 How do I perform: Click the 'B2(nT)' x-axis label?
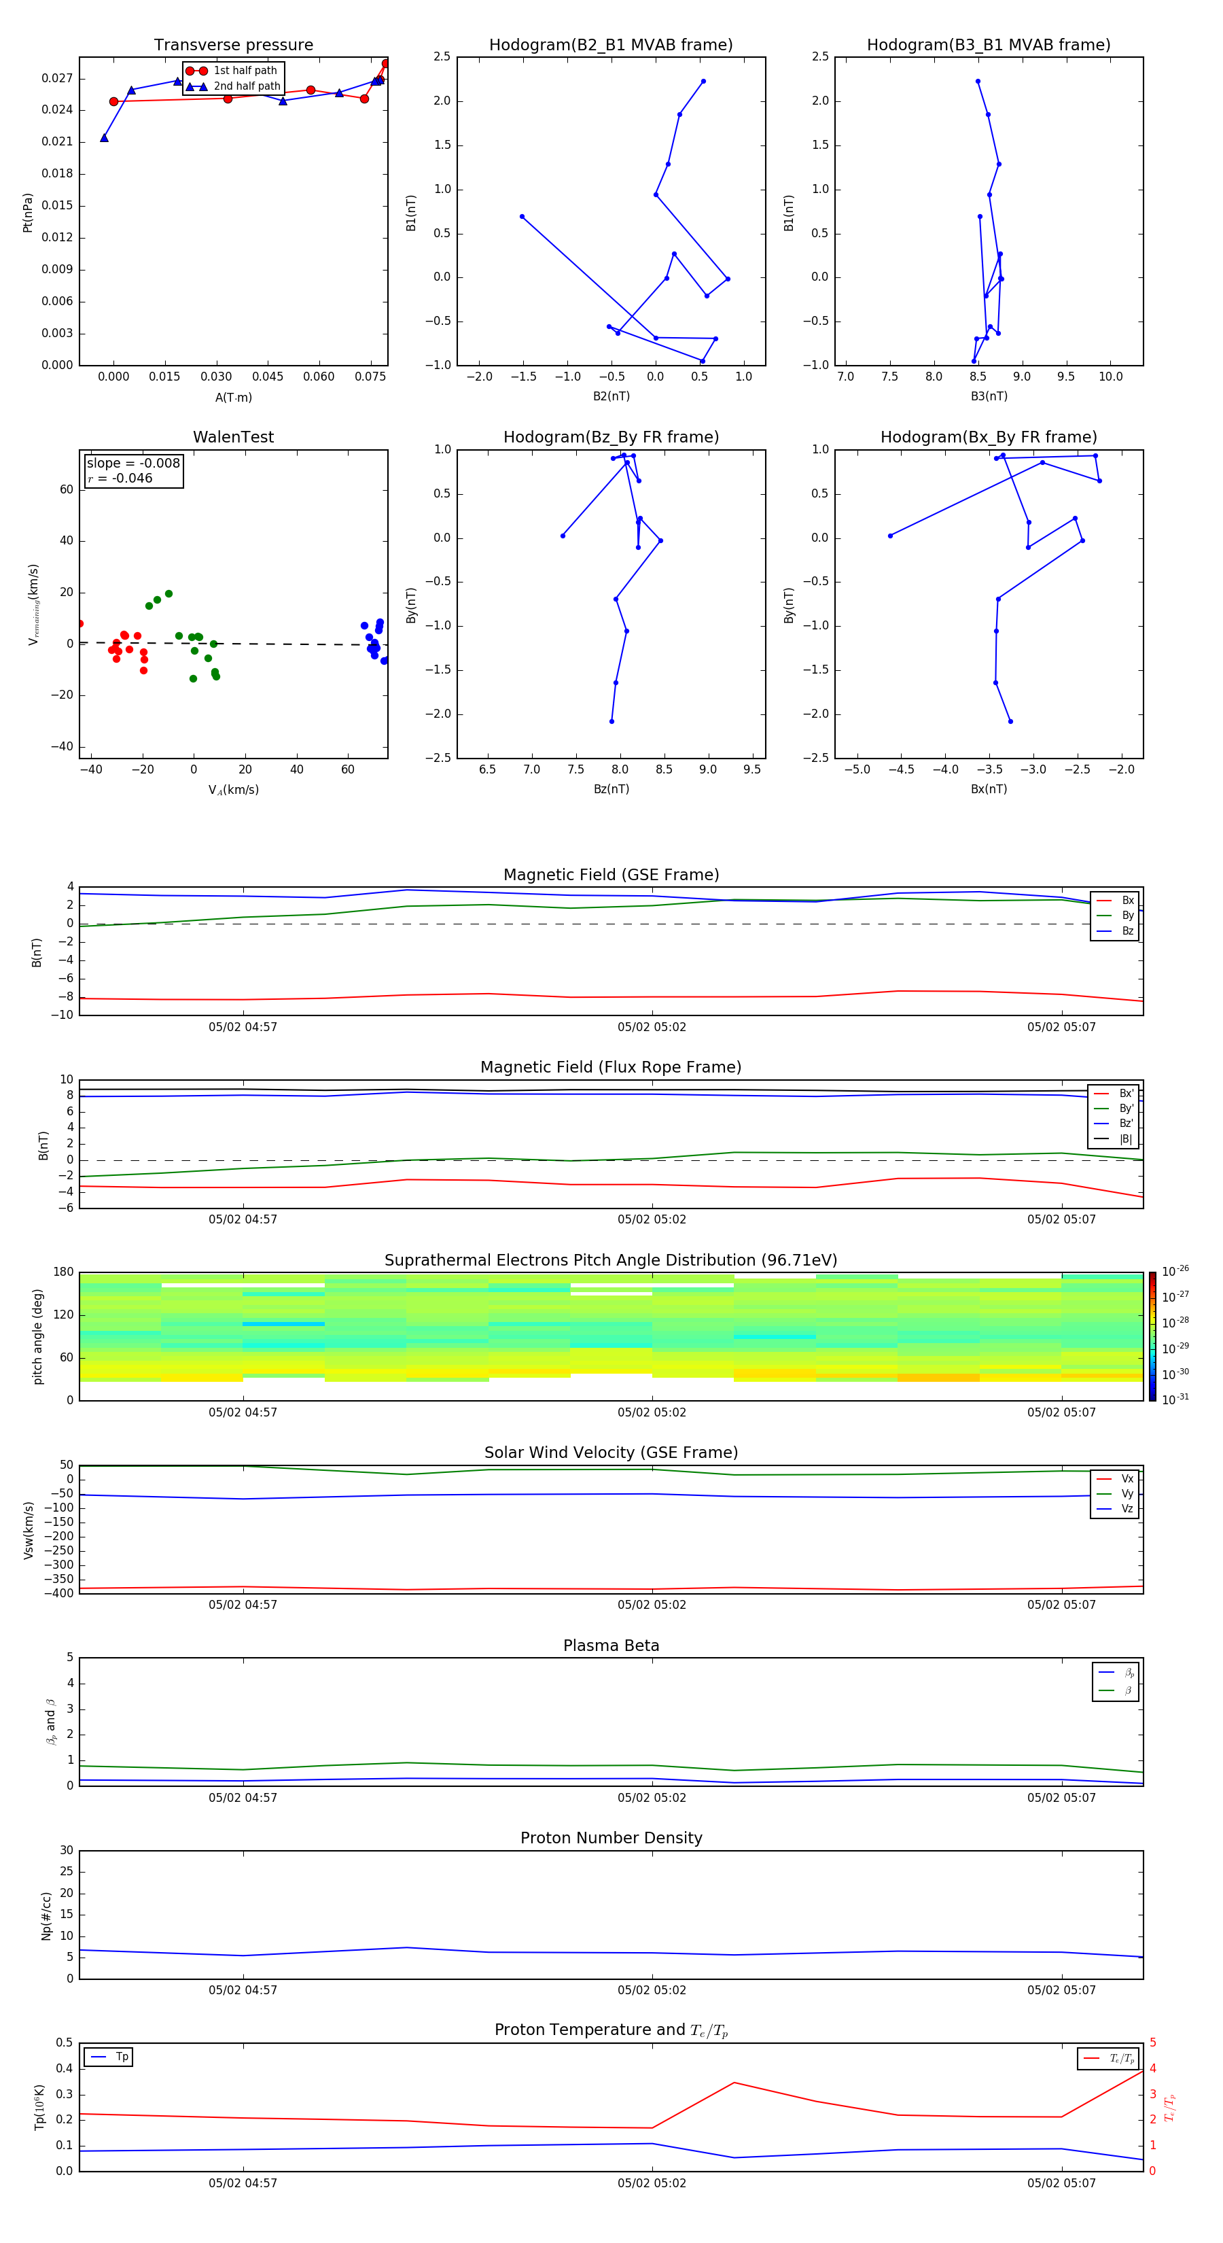coord(611,396)
